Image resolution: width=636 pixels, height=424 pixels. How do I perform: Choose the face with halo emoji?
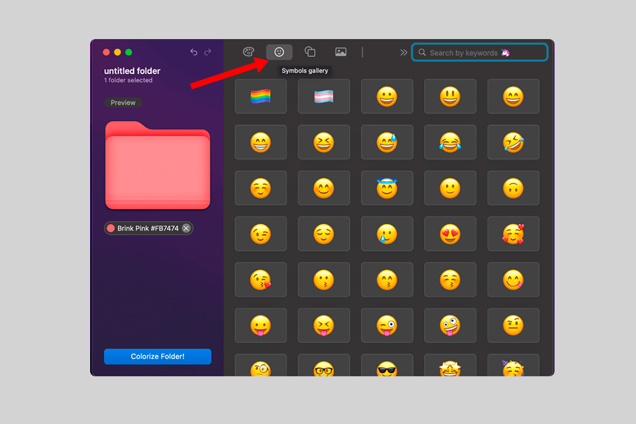(x=387, y=188)
